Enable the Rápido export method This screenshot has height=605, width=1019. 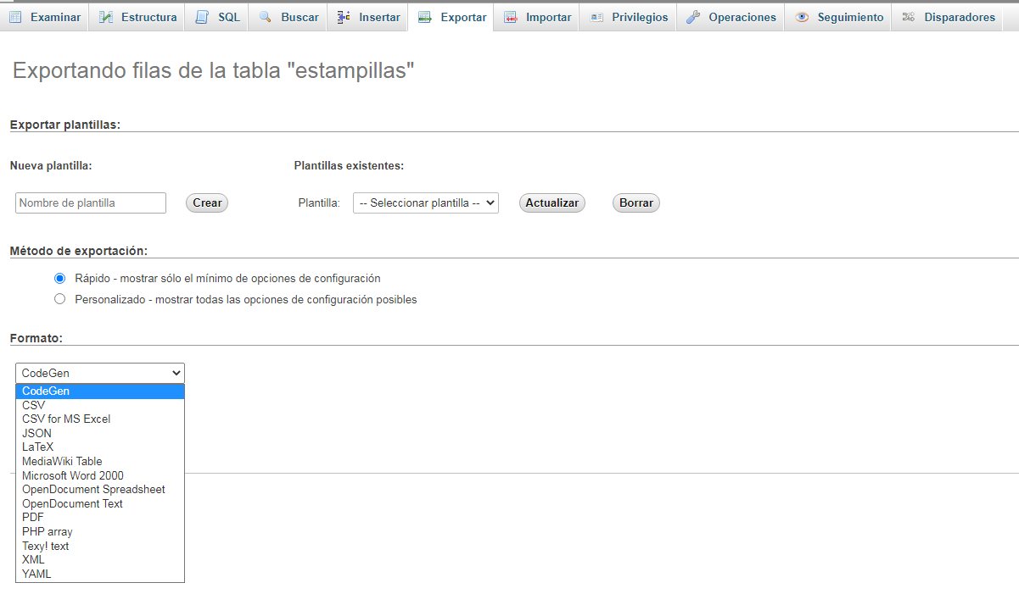point(59,278)
